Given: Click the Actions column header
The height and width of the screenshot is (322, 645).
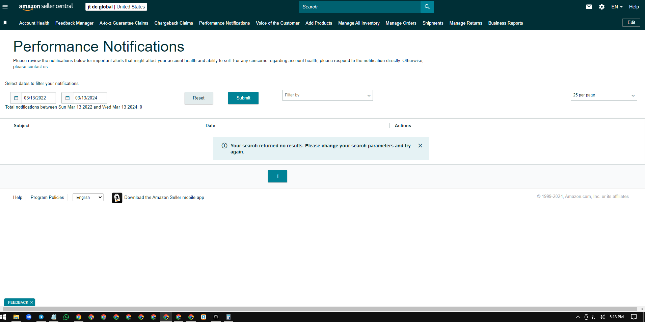Looking at the screenshot, I should (403, 125).
